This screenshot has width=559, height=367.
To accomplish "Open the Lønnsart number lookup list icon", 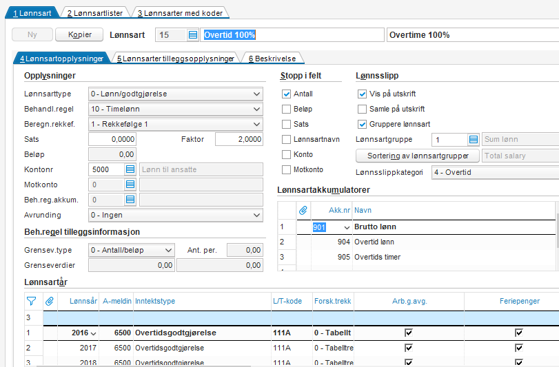I will (x=193, y=35).
